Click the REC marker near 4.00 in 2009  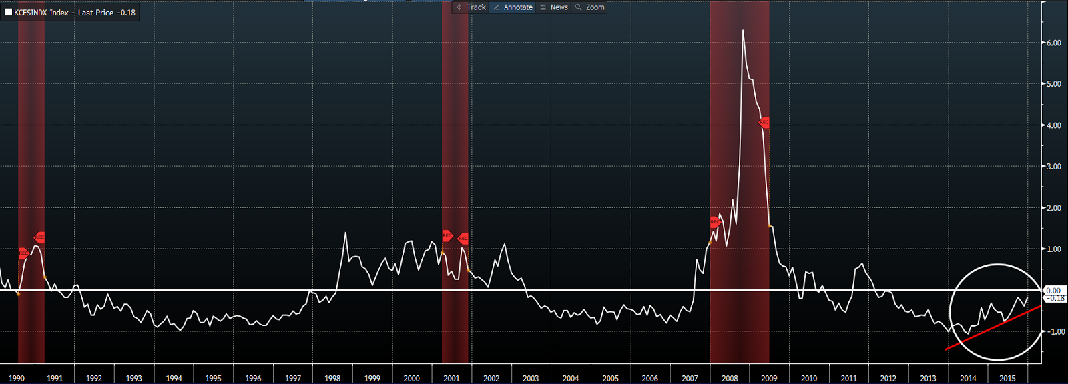point(764,122)
